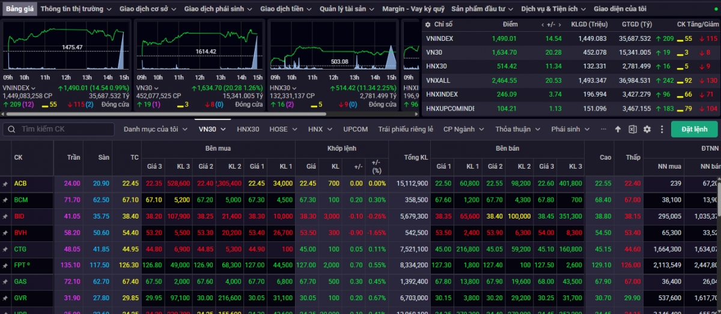The height and width of the screenshot is (314, 721).
Task: Click the green Đặt lệnh button
Action: [694, 129]
